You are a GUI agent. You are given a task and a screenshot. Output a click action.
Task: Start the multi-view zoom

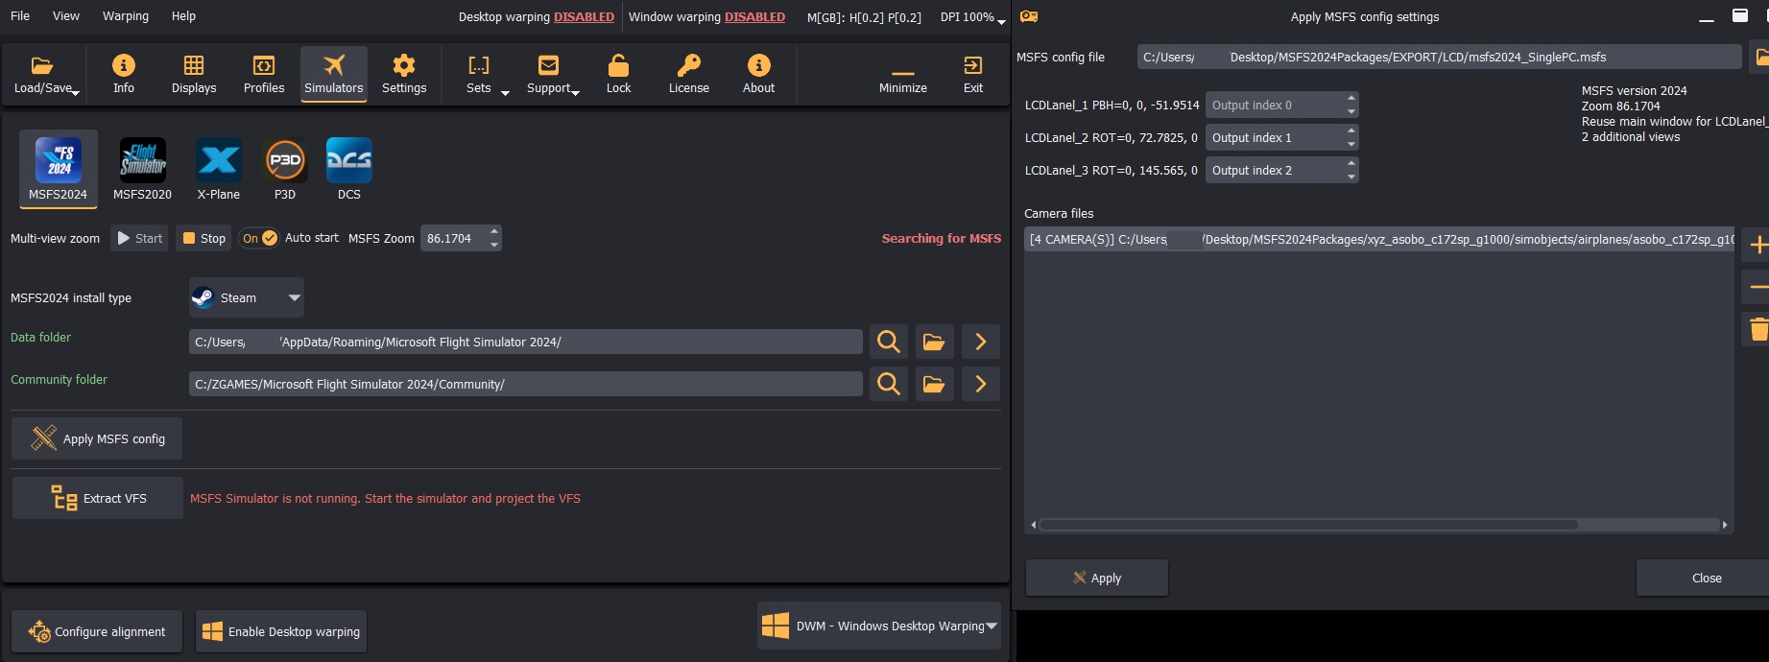[140, 238]
